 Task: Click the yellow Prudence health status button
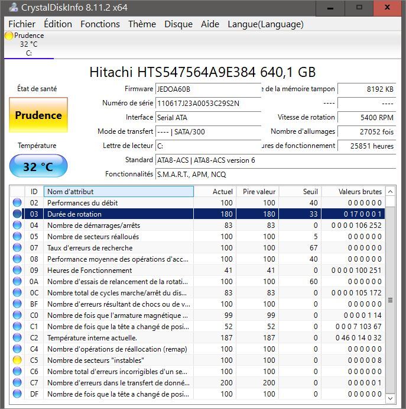tap(38, 115)
